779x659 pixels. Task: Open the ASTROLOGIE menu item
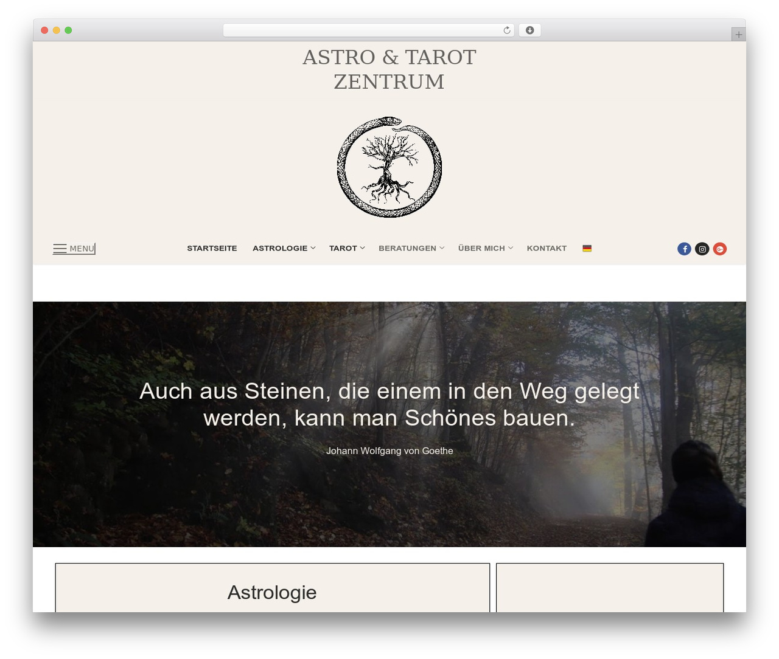tap(280, 248)
